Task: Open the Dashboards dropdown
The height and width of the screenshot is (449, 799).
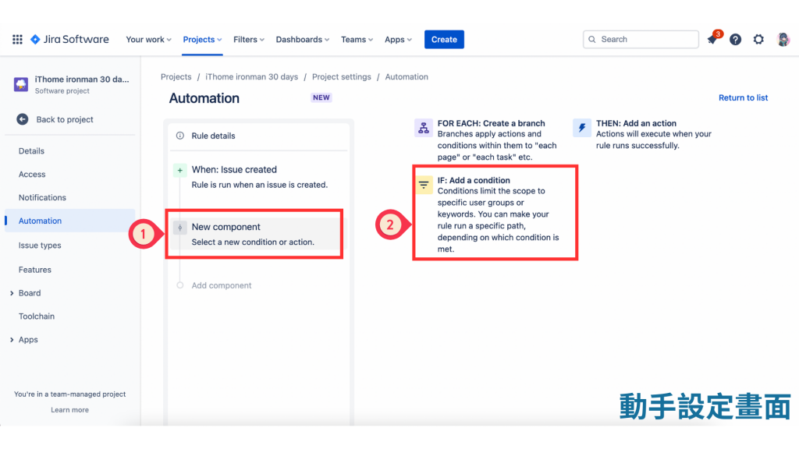Action: click(302, 39)
